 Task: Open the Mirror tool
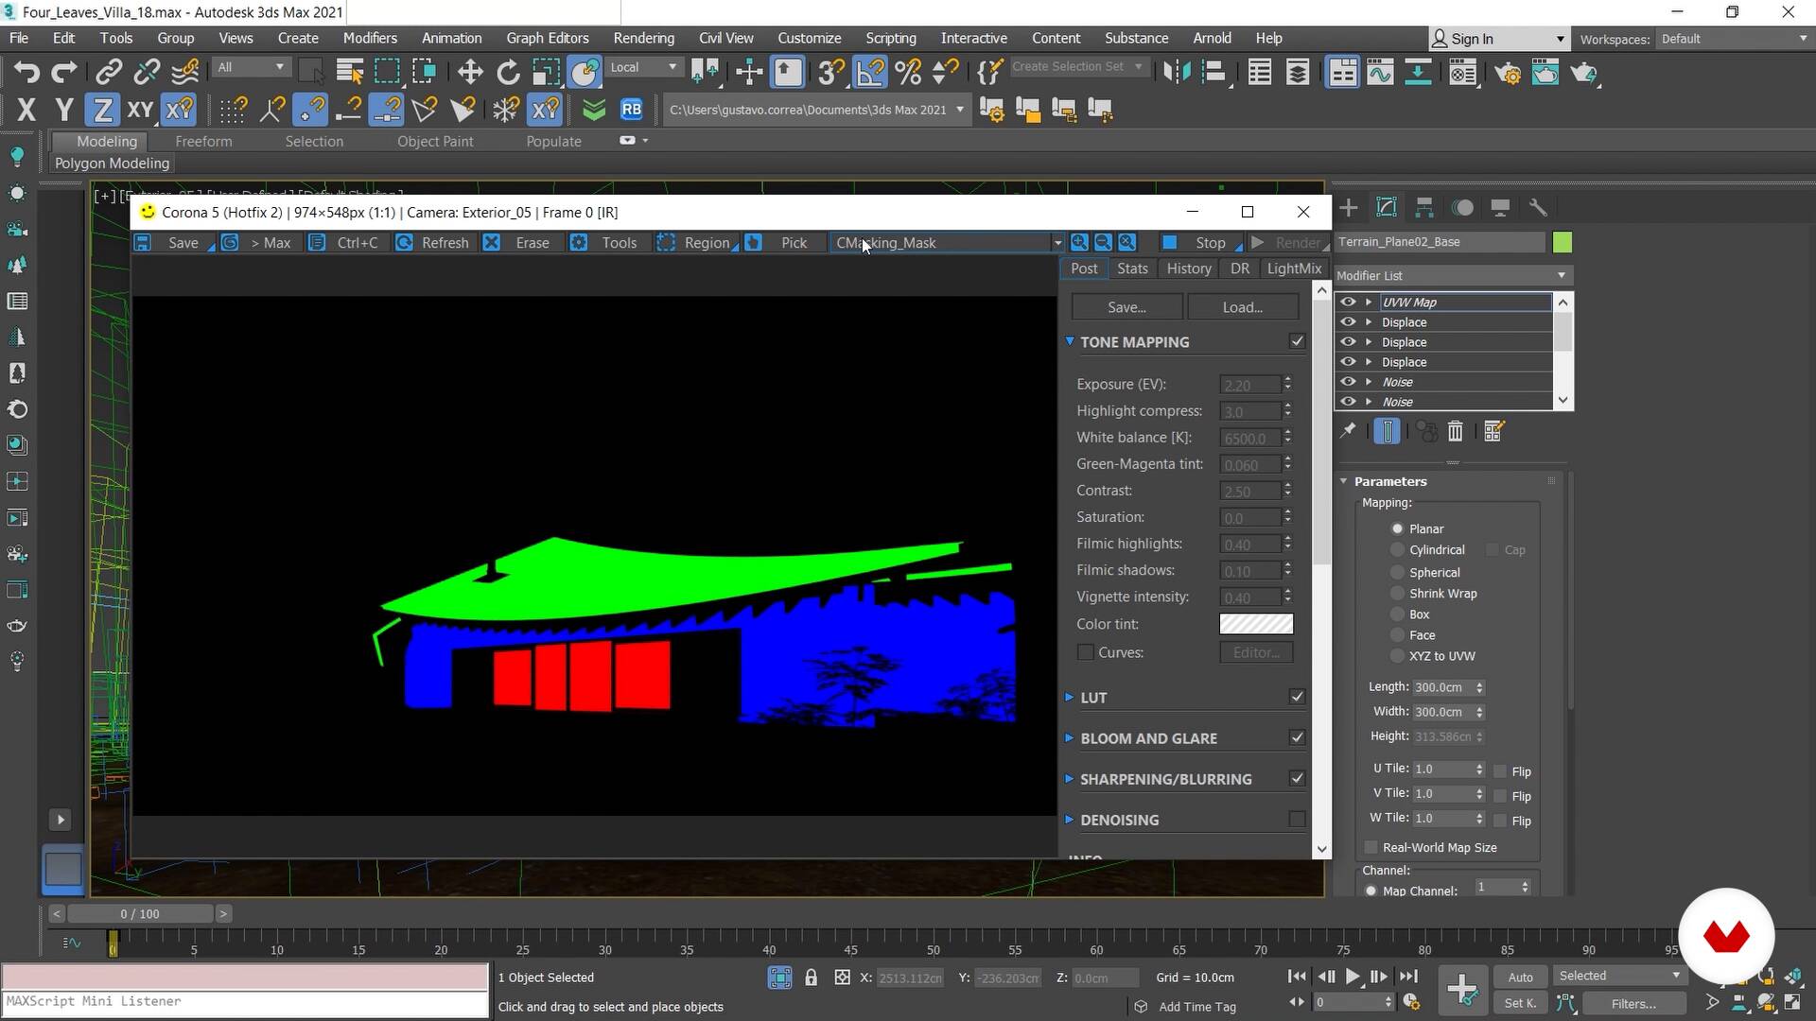[x=1176, y=72]
